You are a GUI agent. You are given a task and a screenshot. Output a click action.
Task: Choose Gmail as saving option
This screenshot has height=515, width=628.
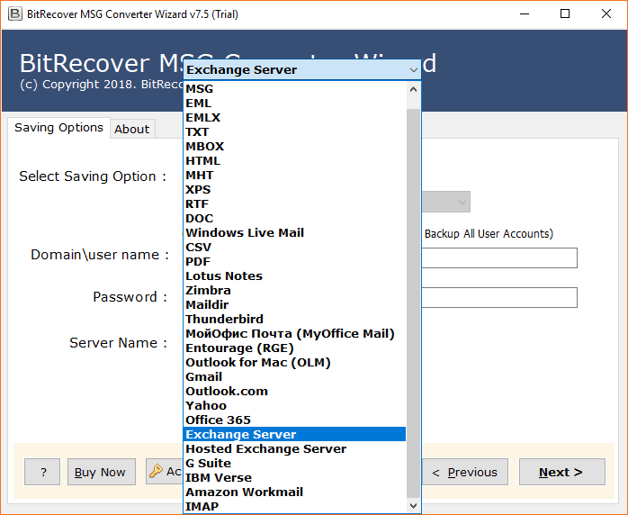tap(294, 377)
